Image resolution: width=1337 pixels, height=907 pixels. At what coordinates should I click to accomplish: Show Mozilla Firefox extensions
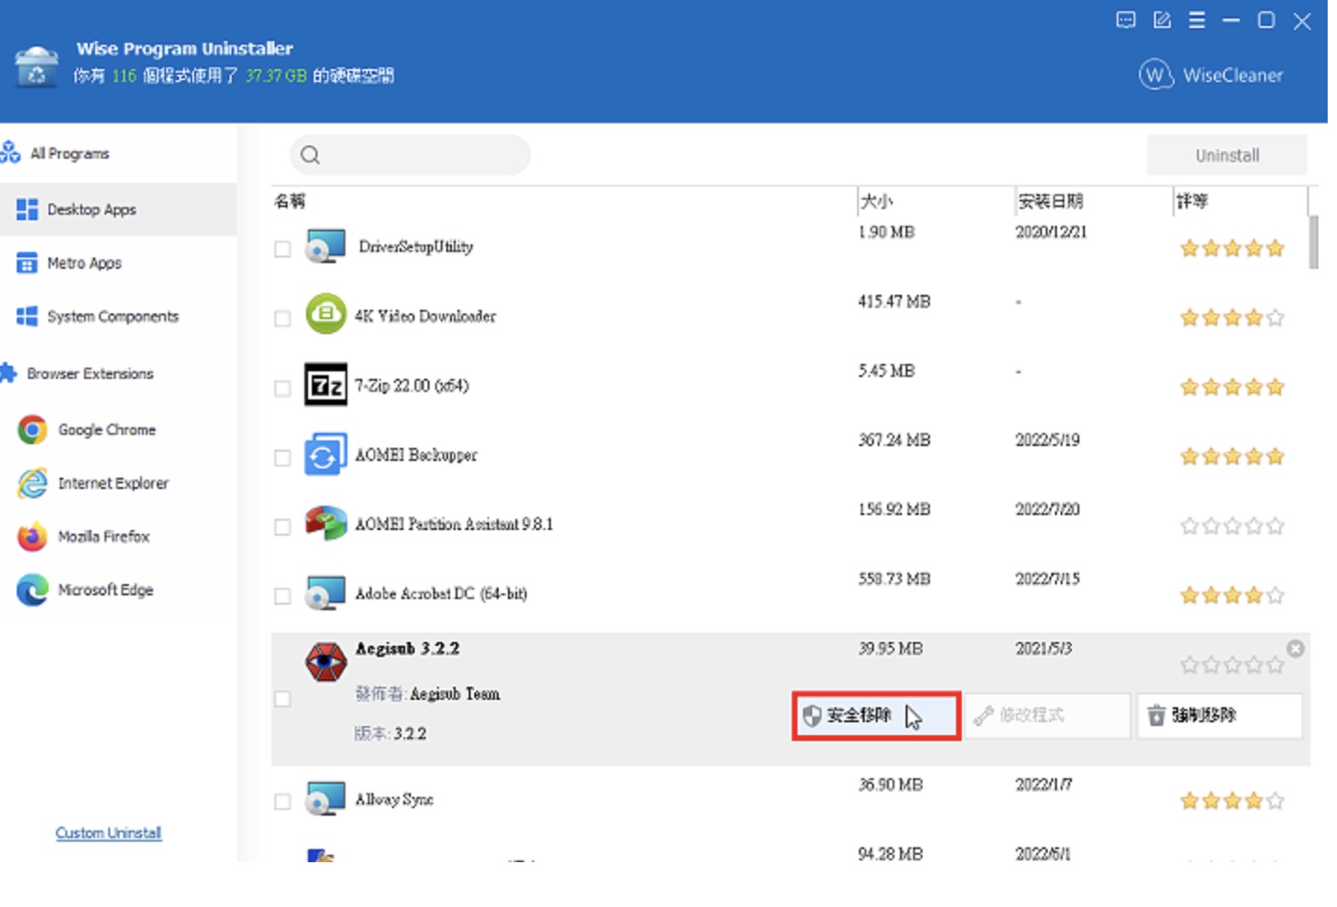104,537
